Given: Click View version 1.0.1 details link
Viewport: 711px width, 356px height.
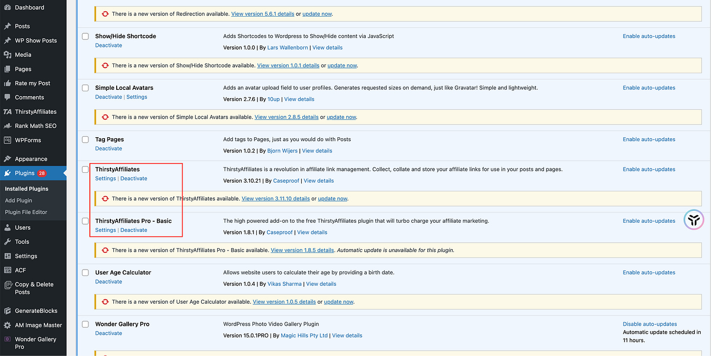Looking at the screenshot, I should (288, 65).
